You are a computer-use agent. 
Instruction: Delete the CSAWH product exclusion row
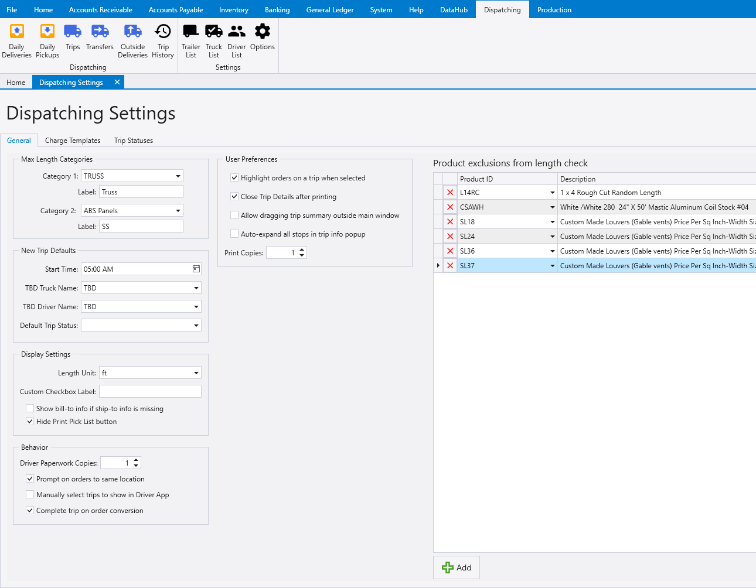click(x=449, y=206)
